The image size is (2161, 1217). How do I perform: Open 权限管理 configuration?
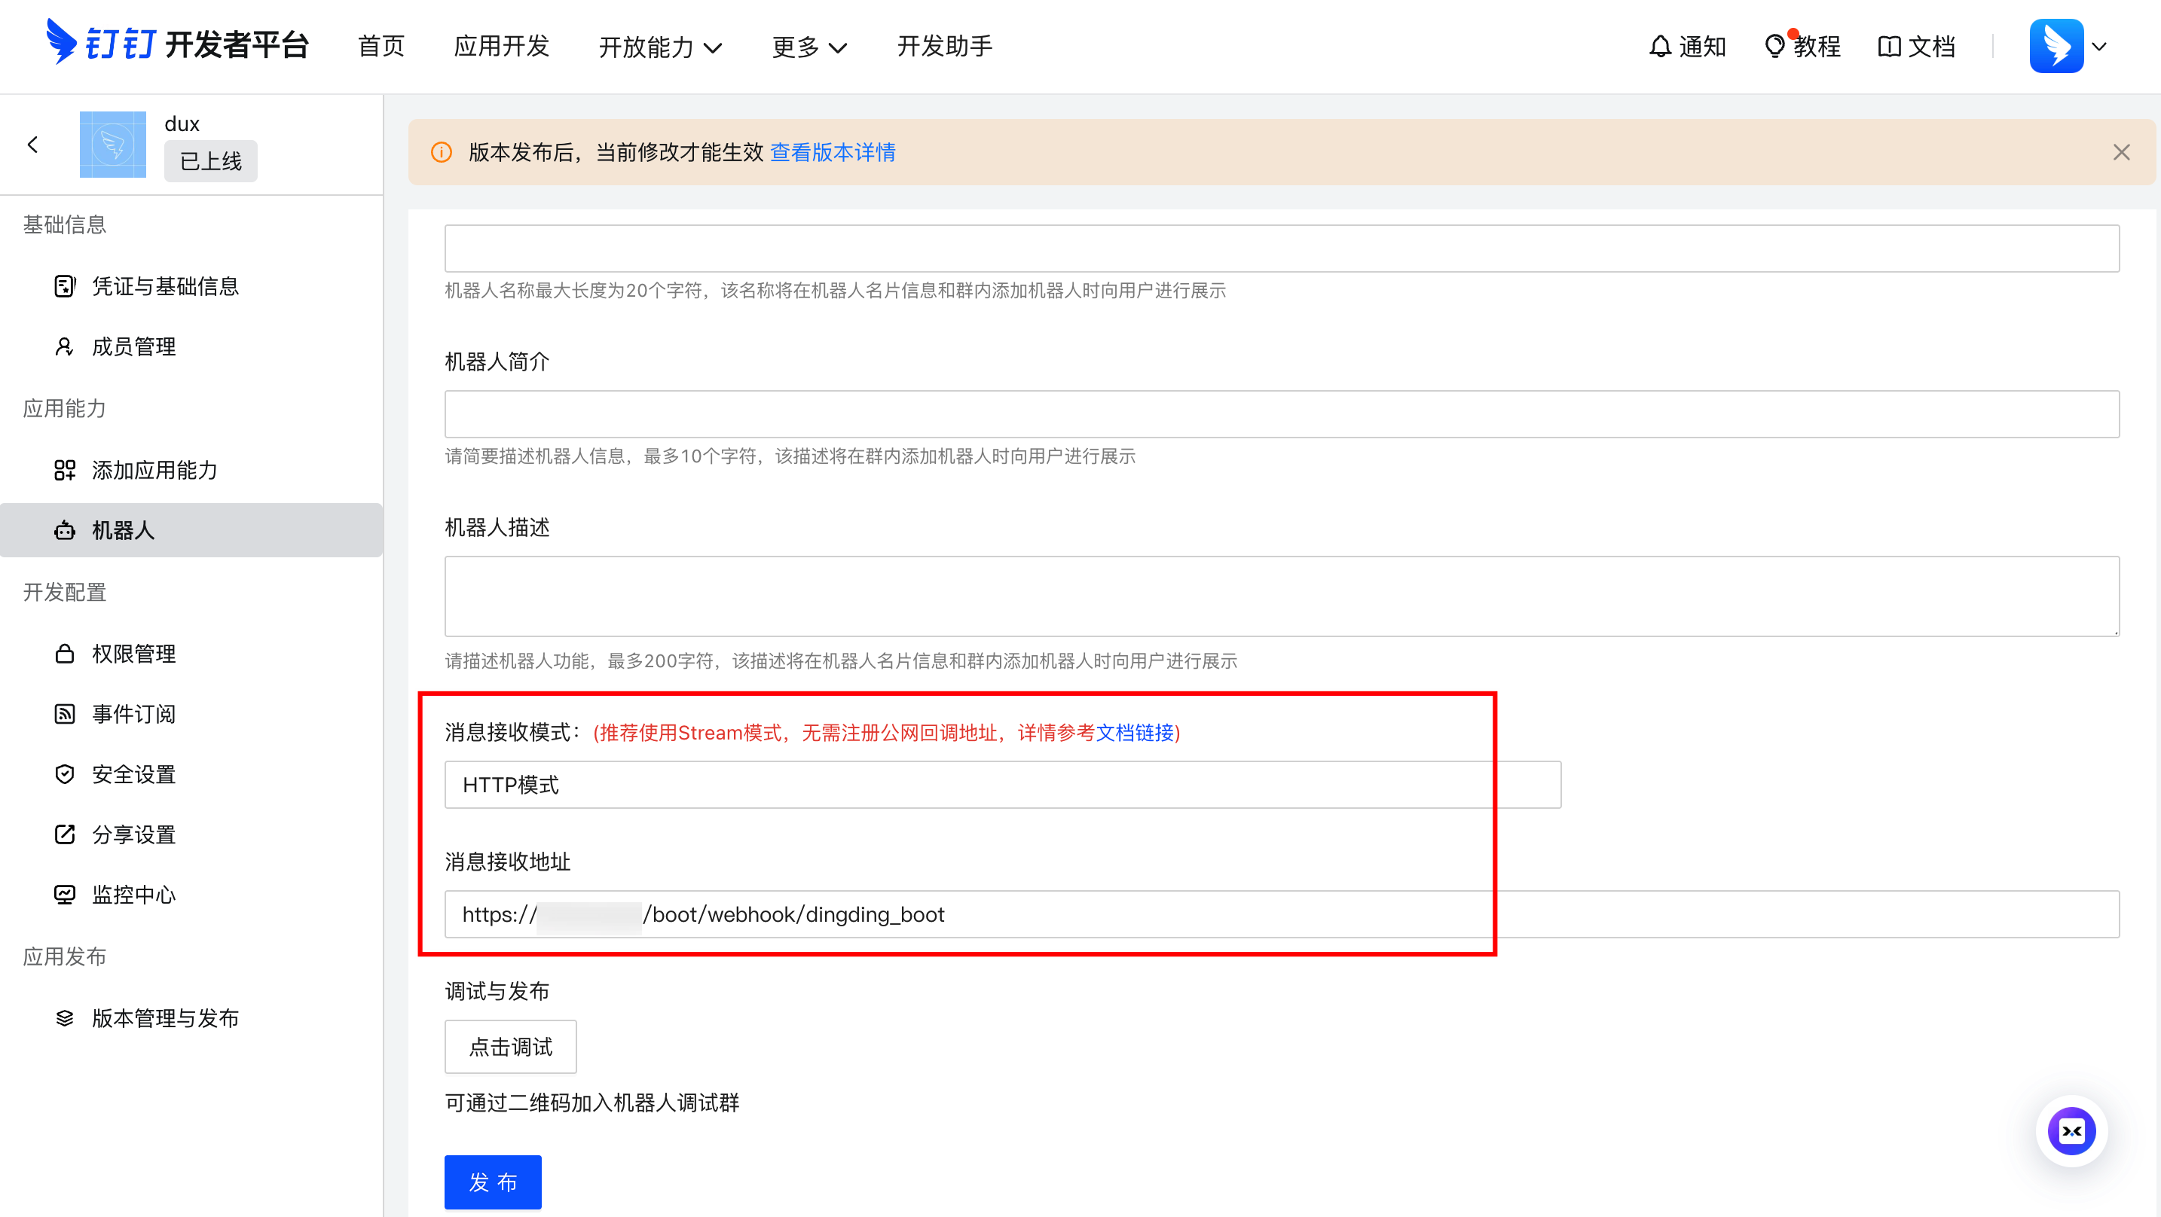(134, 654)
